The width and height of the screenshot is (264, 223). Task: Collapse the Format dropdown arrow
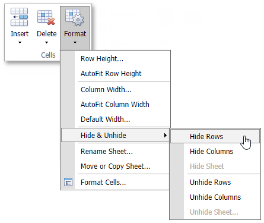click(x=75, y=42)
